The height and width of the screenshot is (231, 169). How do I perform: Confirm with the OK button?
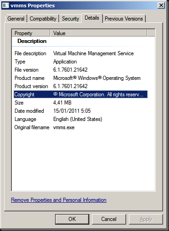[x=72, y=219]
